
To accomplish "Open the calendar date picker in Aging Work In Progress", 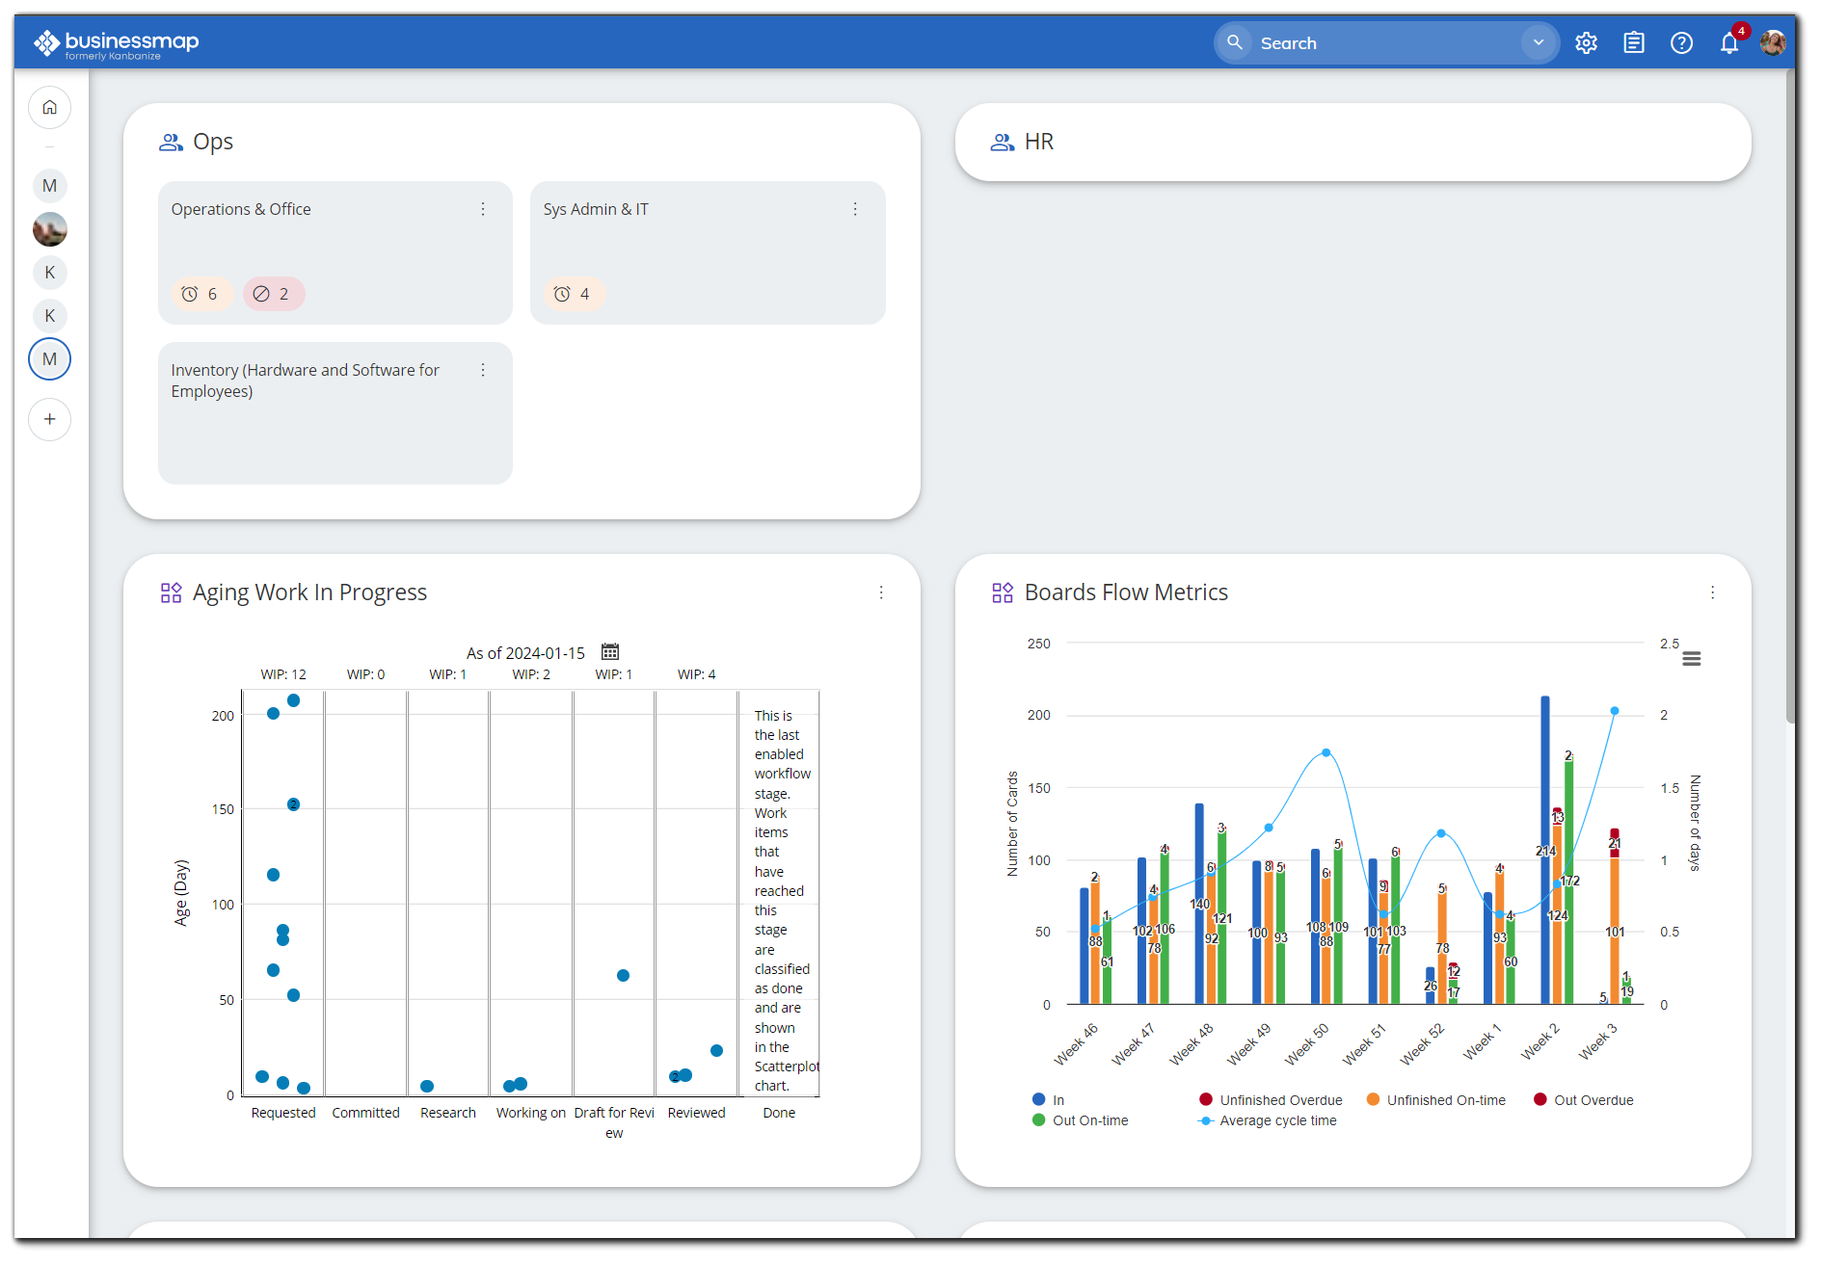I will (609, 652).
